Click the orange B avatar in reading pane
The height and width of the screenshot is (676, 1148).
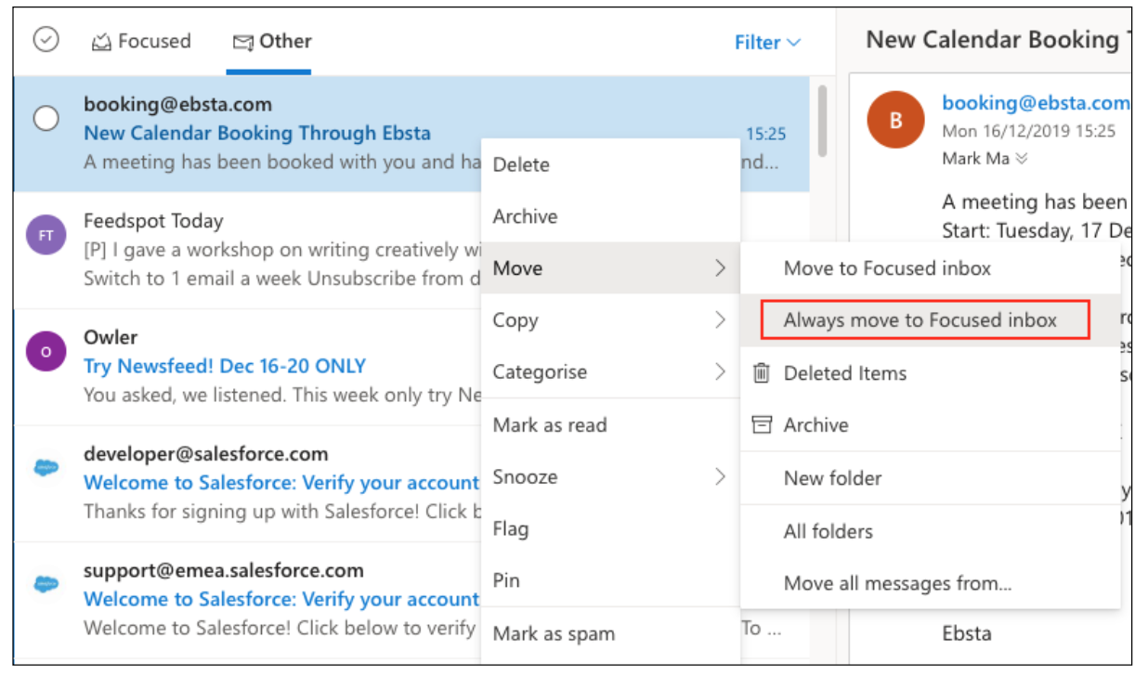click(x=895, y=120)
